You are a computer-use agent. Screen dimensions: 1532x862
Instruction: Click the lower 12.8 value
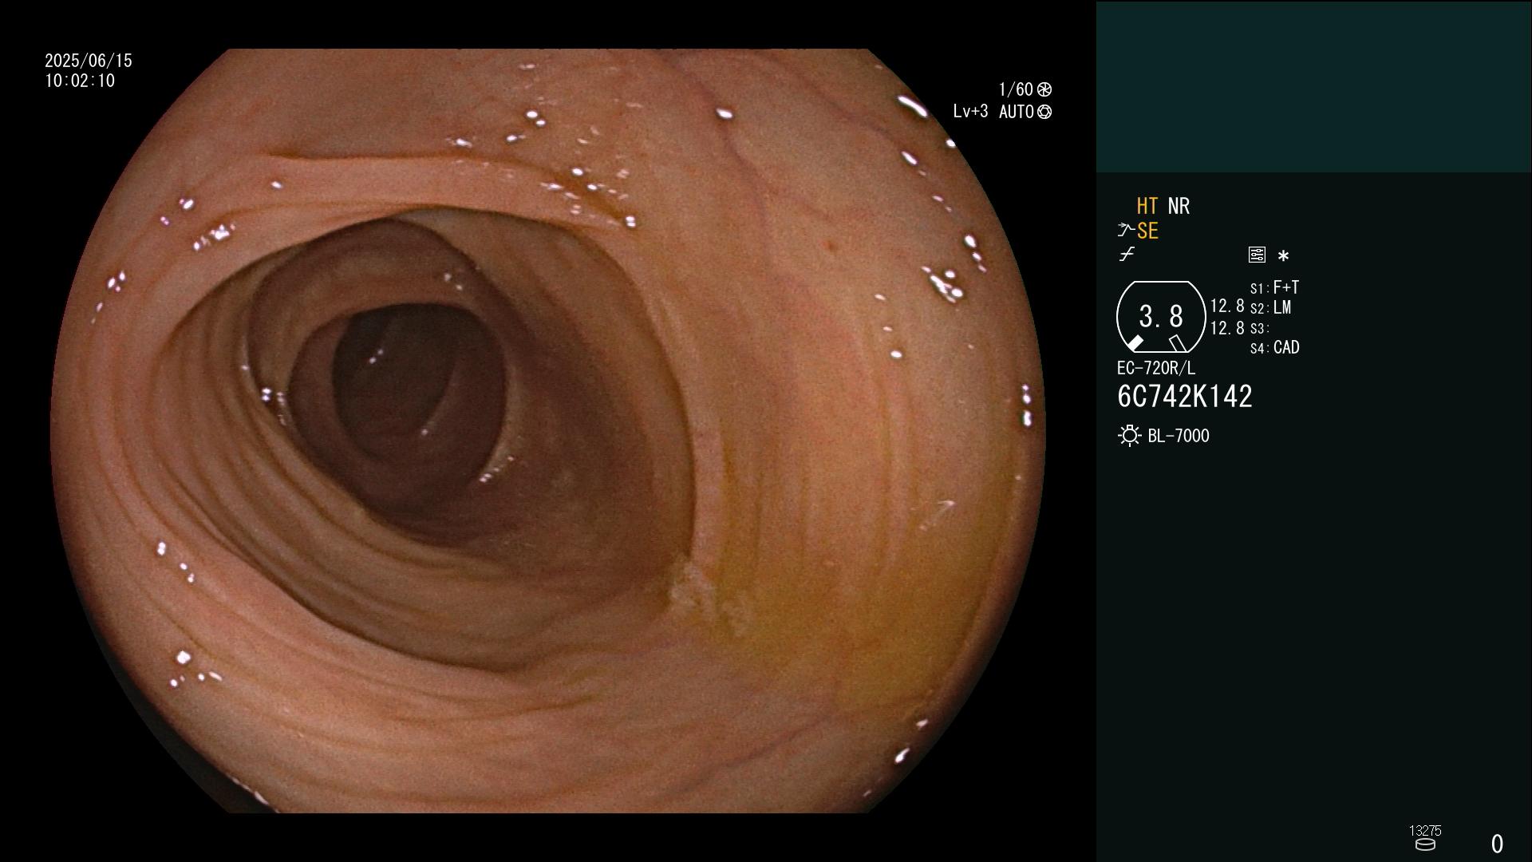(x=1227, y=328)
